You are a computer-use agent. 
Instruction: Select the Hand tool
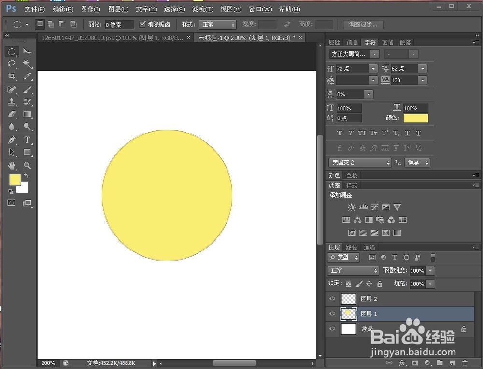pyautogui.click(x=12, y=166)
